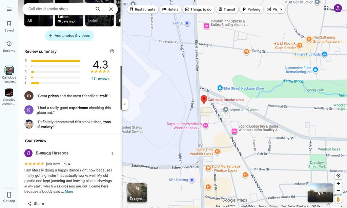
Task: Open review quote recommending smoke shop
Action: [74, 124]
